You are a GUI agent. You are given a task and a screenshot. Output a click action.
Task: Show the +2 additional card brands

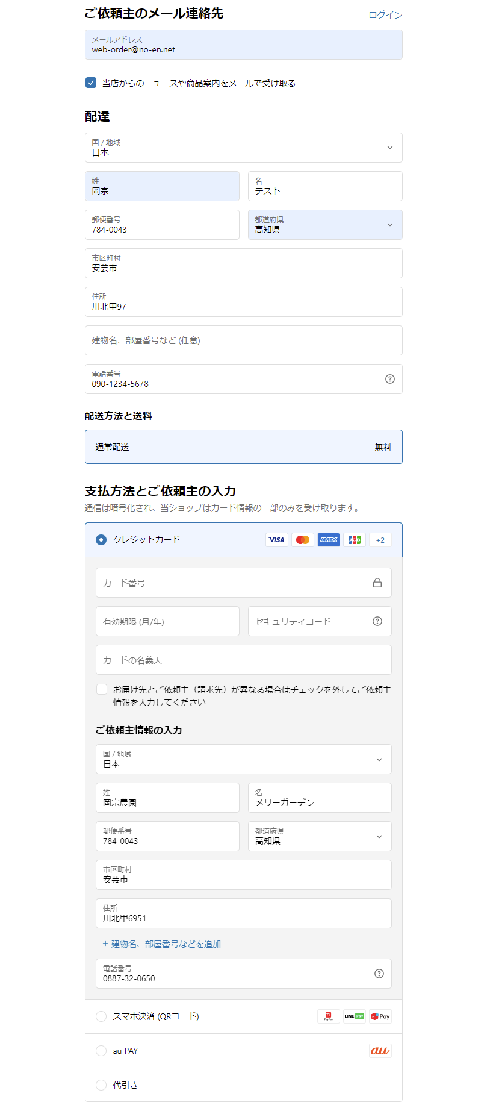(380, 540)
